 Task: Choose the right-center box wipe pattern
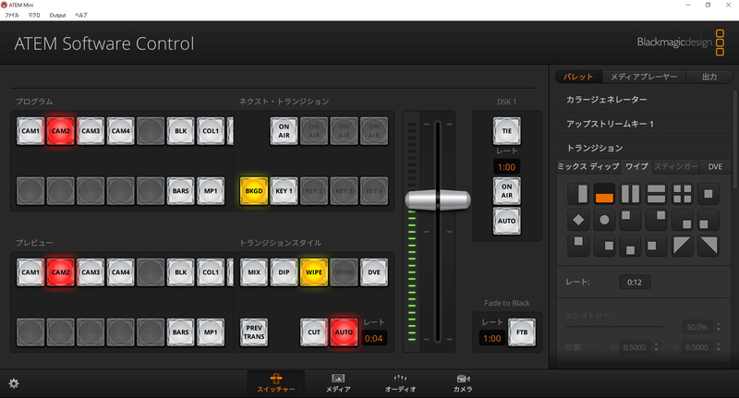tap(604, 246)
